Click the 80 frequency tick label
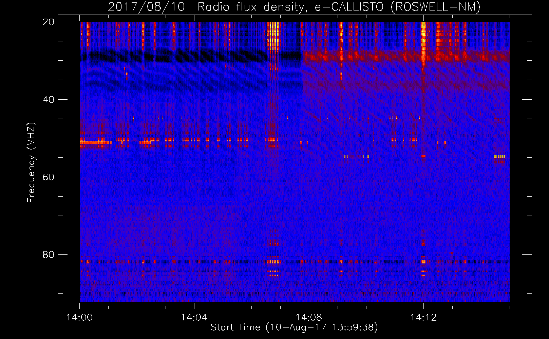This screenshot has width=549, height=339. click(49, 255)
